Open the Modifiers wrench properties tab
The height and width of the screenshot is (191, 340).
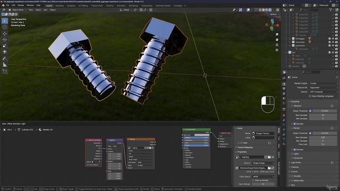[x=284, y=120]
